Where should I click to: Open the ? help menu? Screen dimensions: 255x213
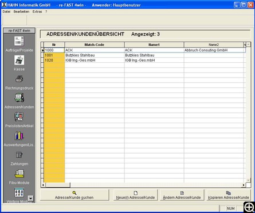tap(46, 11)
